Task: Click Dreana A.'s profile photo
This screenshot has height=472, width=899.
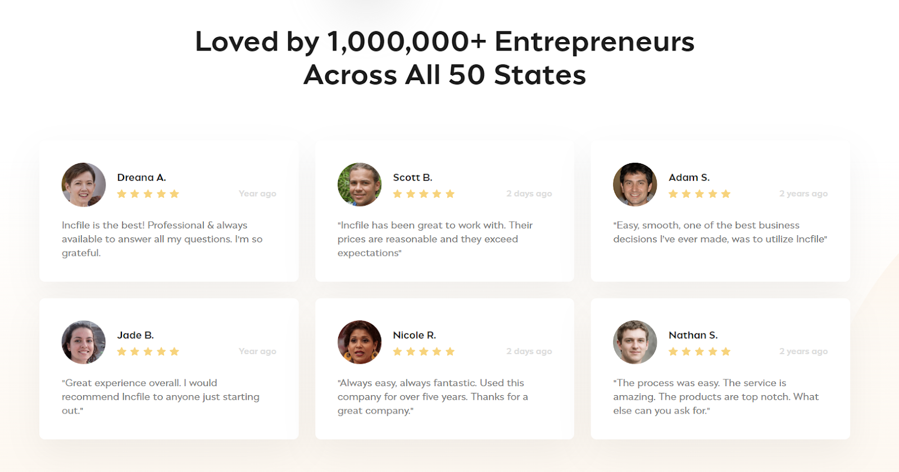Action: pyautogui.click(x=84, y=185)
